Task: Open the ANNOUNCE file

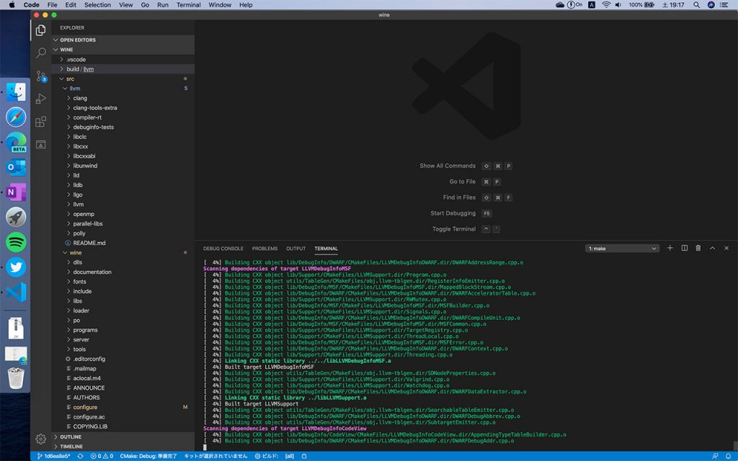Action: [123, 388]
